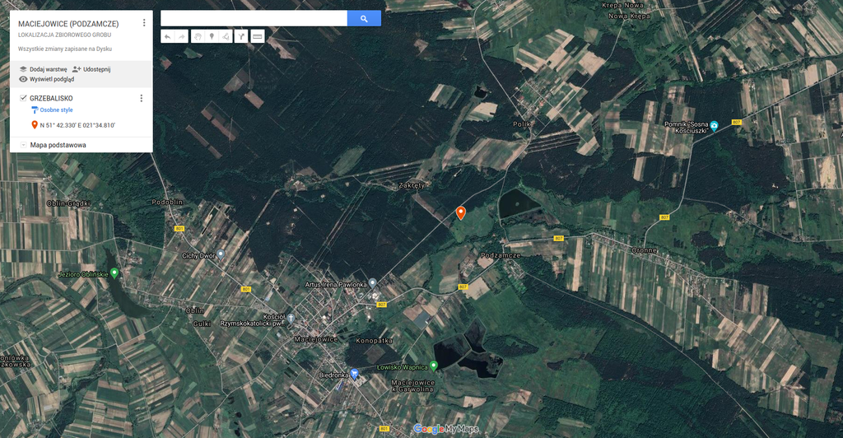Click the orange marker pin on the map
The height and width of the screenshot is (438, 843).
tap(461, 212)
